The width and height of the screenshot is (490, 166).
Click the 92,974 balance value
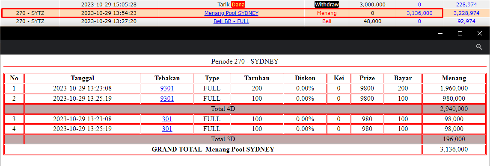(466, 21)
